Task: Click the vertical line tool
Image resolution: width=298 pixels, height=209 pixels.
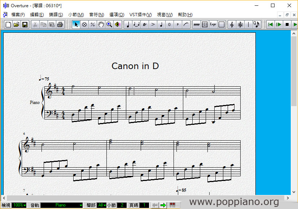Action: 249,24
